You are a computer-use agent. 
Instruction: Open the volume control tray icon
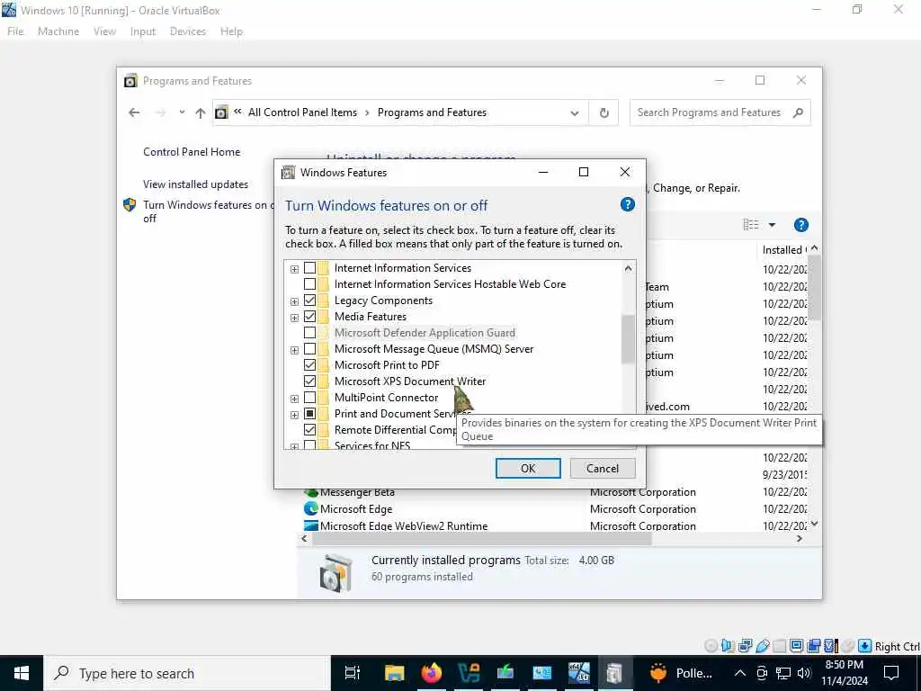pos(804,673)
